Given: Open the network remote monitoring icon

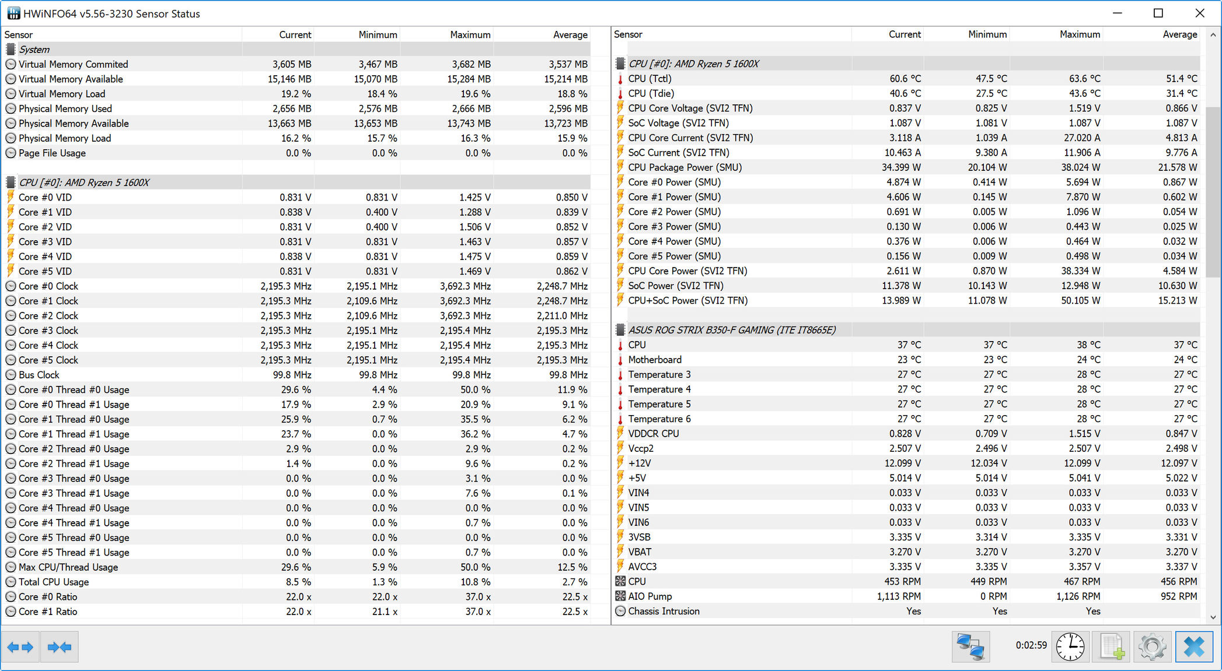Looking at the screenshot, I should [970, 647].
